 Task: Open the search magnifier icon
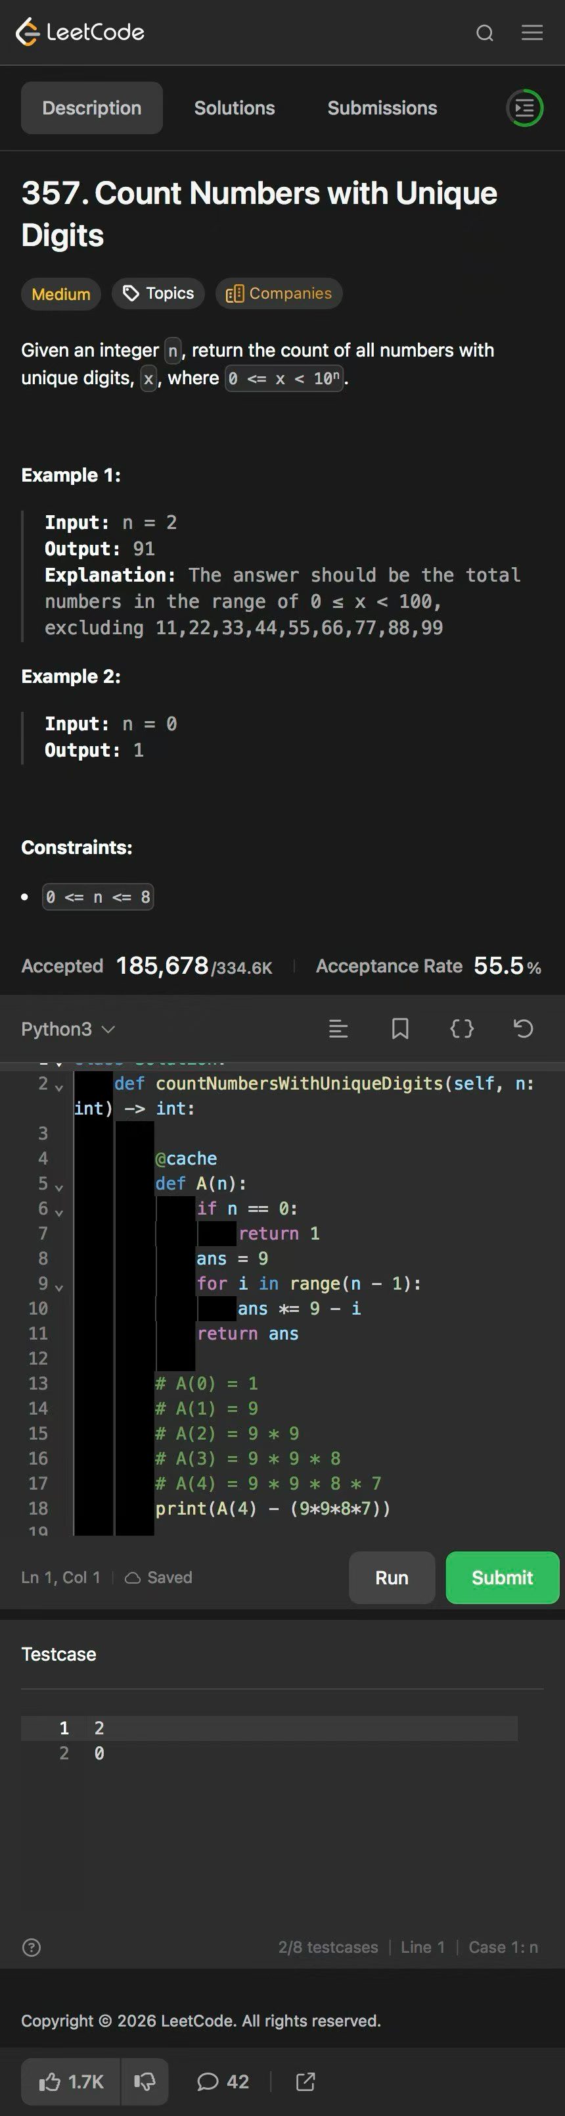[485, 33]
